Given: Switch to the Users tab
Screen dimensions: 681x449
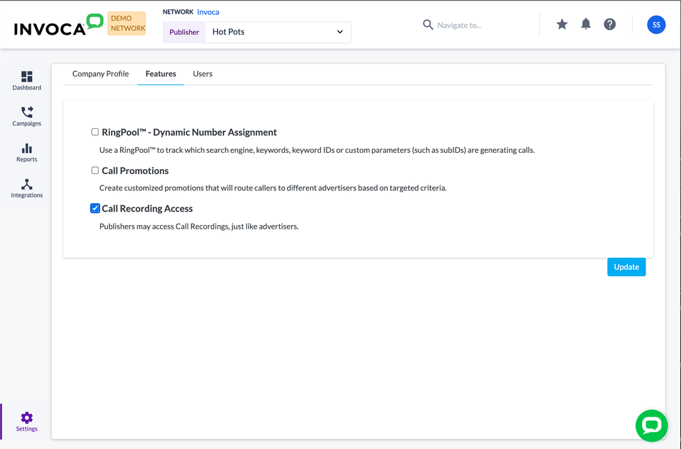Looking at the screenshot, I should tap(202, 74).
